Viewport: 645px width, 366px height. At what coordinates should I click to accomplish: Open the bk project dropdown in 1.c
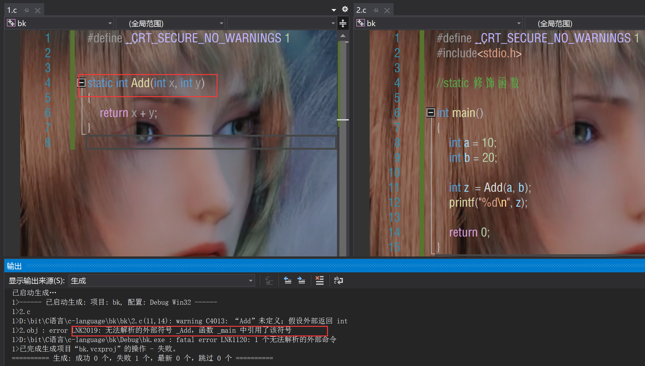pos(110,23)
